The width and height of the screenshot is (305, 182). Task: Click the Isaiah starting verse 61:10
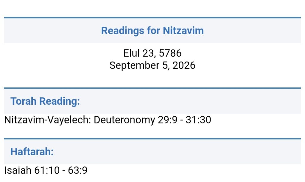point(47,170)
